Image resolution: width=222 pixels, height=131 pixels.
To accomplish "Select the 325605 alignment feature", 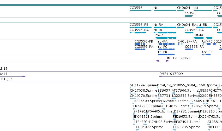I will coord(191,104).
